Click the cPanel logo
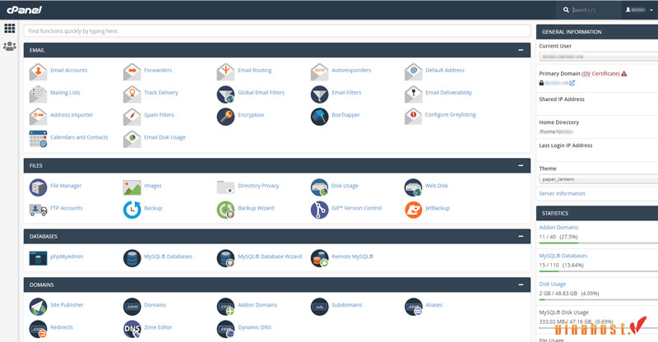This screenshot has height=342, width=658. 25,10
